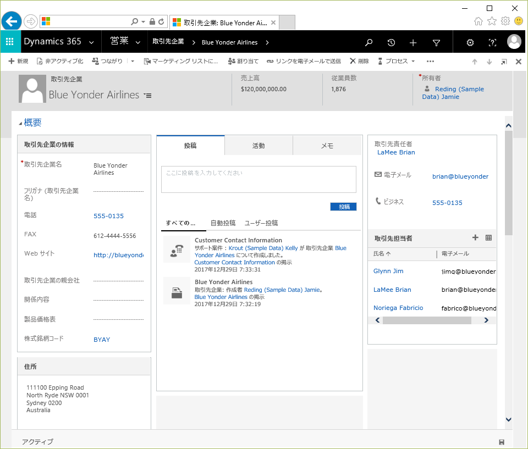Open browser home icon
Image resolution: width=528 pixels, height=449 pixels.
[x=478, y=21]
